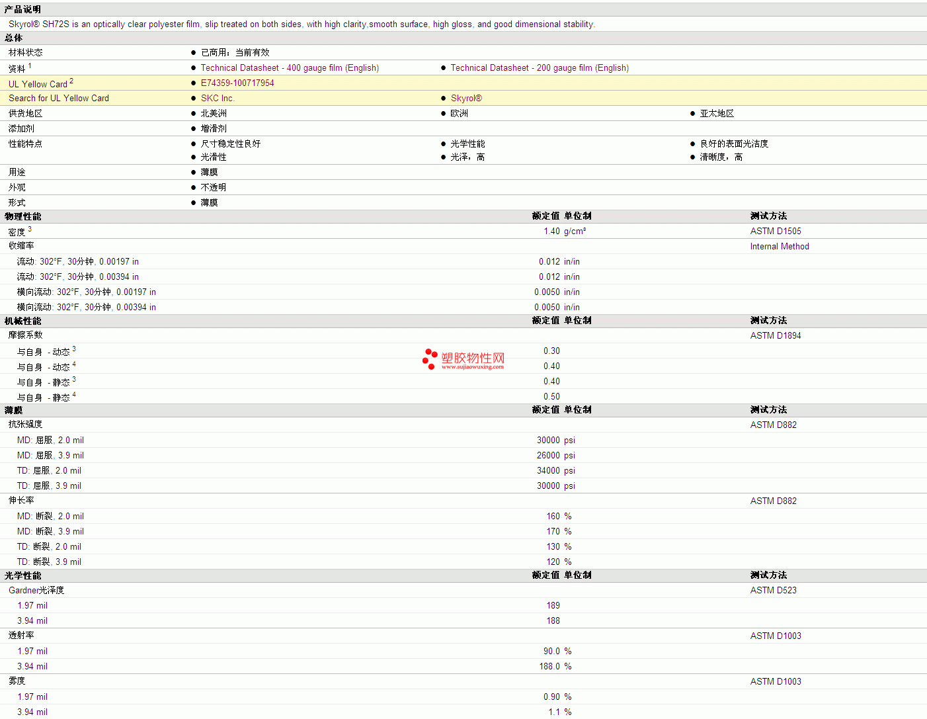Select the 0.50 friction coefficient value

pos(551,397)
